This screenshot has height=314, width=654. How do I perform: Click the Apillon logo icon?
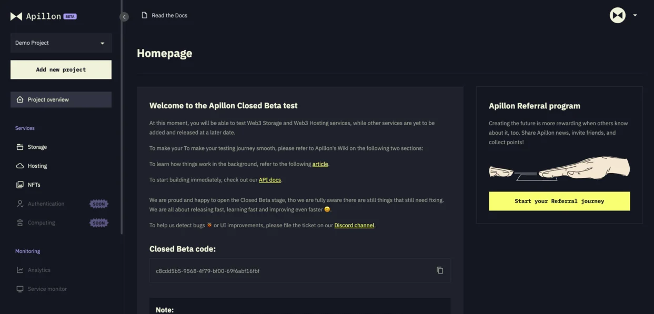click(16, 16)
